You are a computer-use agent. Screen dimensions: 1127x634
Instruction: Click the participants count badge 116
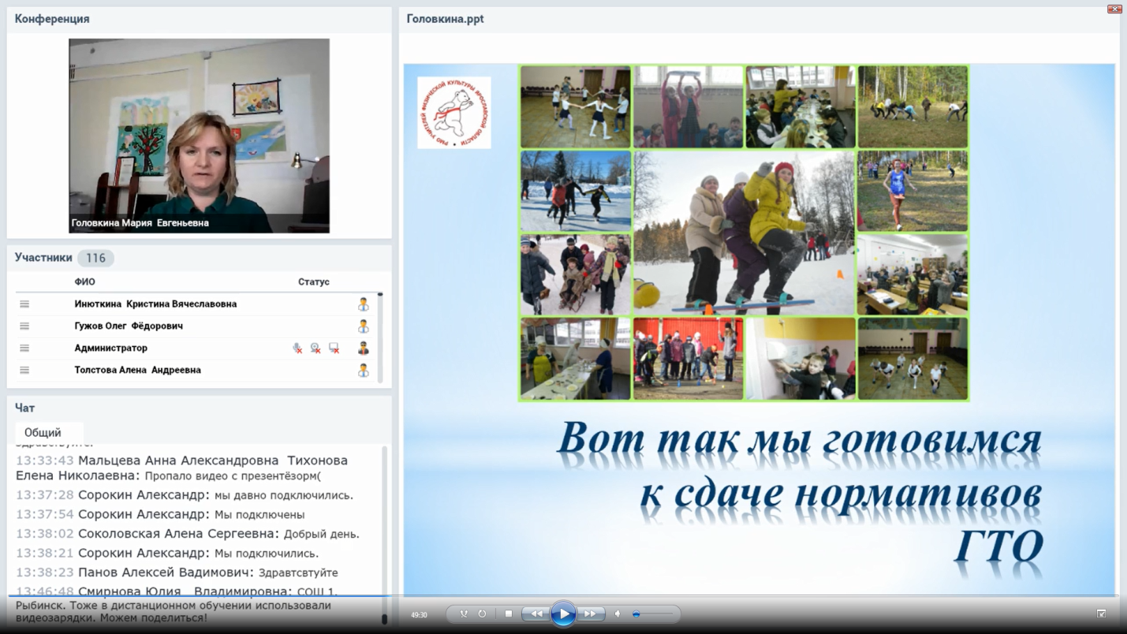click(x=95, y=258)
